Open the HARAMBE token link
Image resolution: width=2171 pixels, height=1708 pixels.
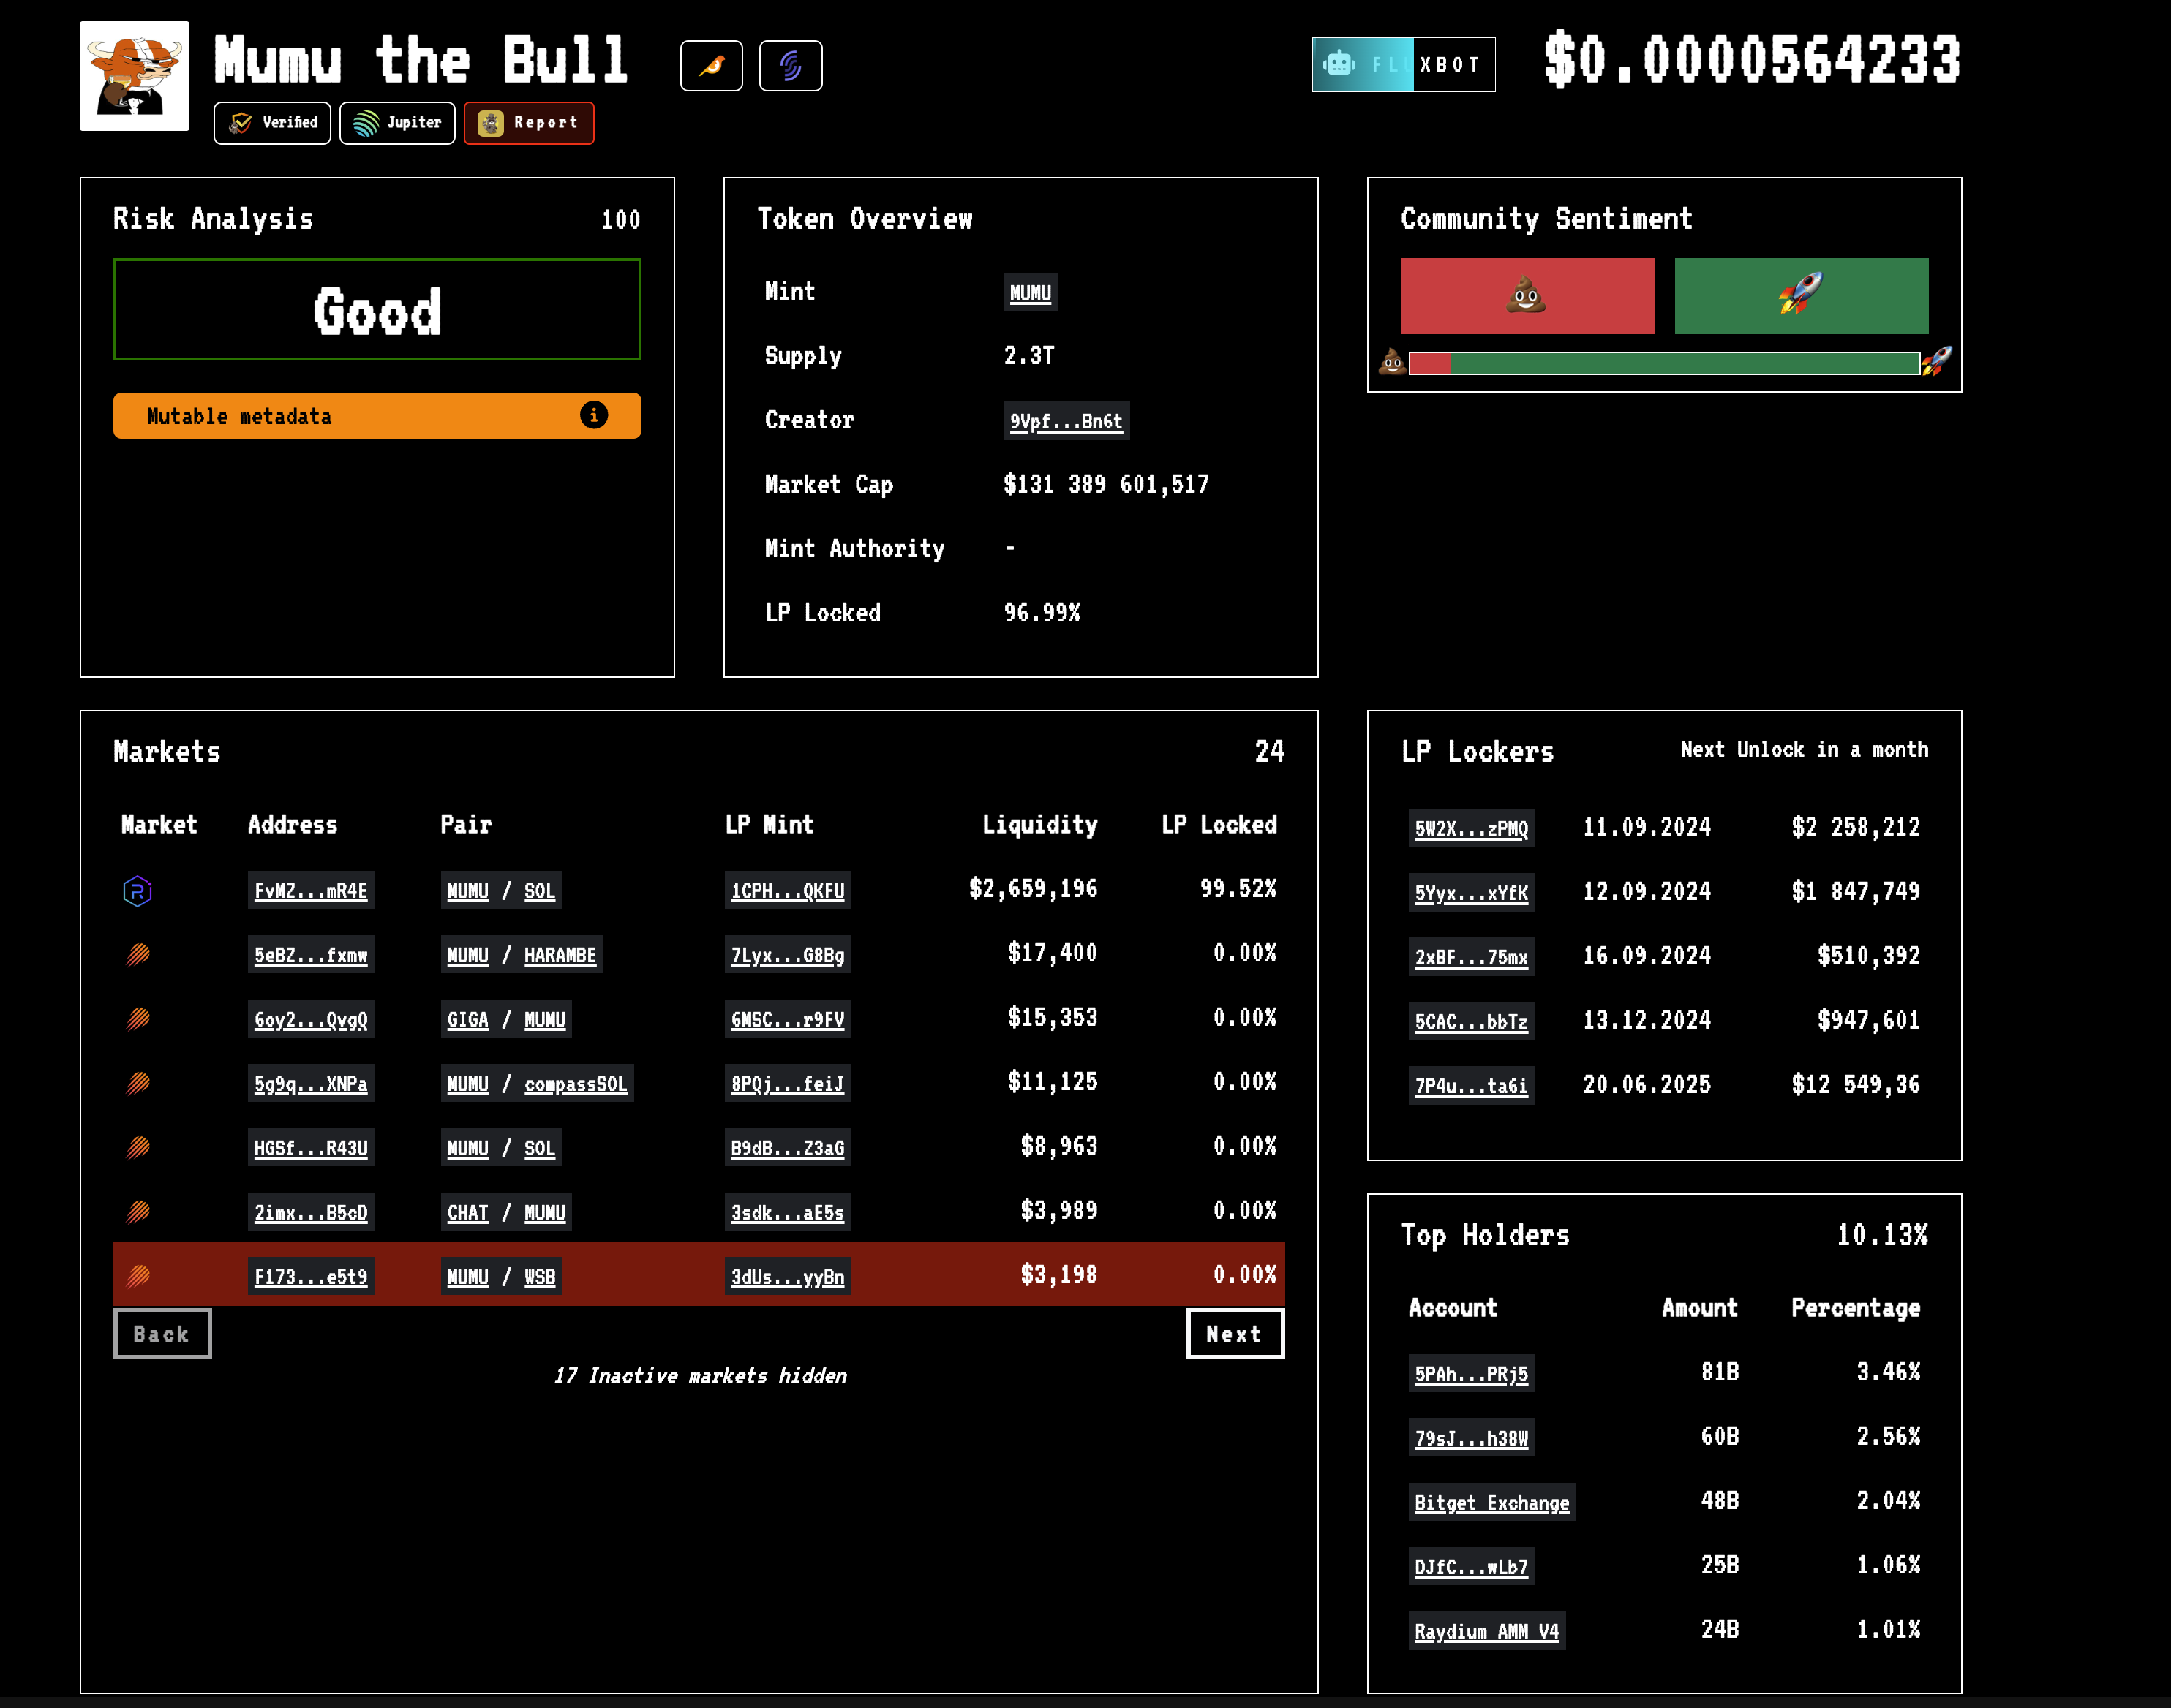560,955
